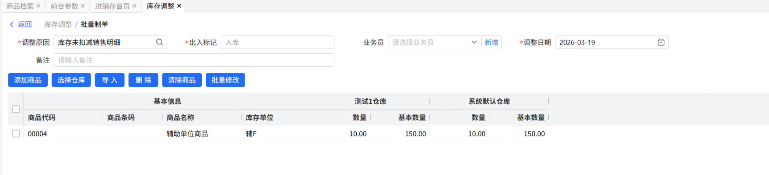Click the 选择仓库 button
Viewport: 769px width, 175px height.
tap(71, 80)
